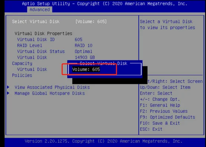Viewport: 206px width, 147px height.
Task: Click the 'F10: Save & Exit' hint
Action: coord(160,123)
